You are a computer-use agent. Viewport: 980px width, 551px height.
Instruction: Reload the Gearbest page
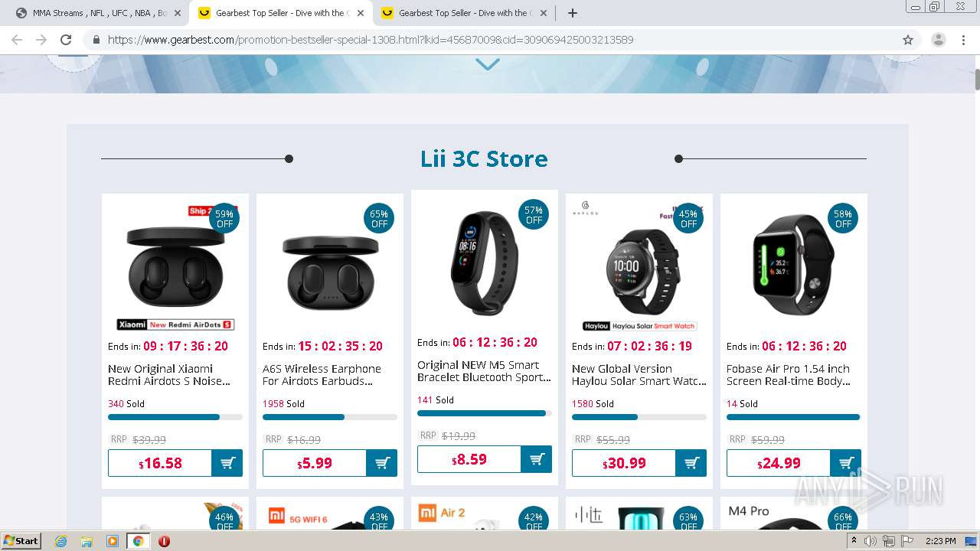point(66,40)
